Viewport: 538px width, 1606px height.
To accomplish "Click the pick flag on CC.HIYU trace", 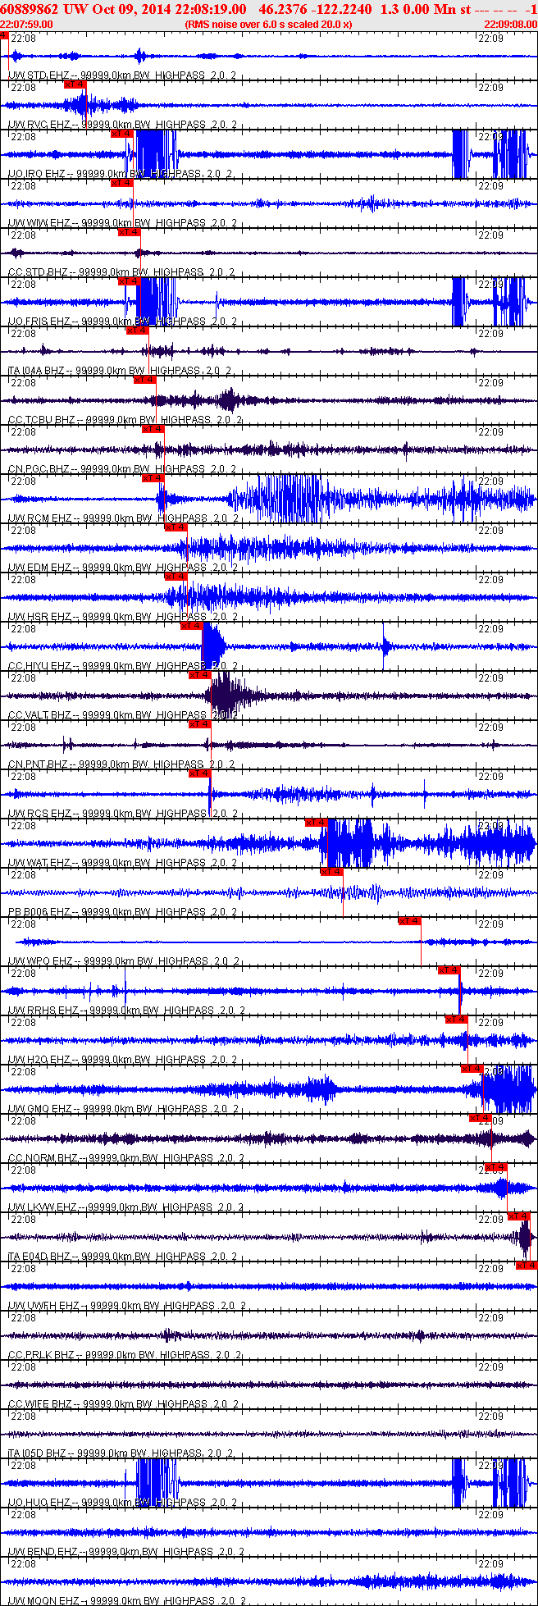I will [x=191, y=626].
